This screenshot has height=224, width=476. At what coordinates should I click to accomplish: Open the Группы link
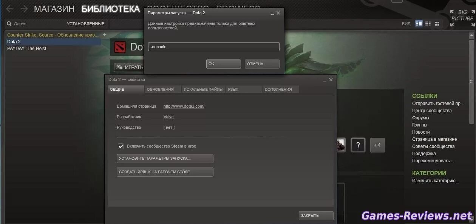(420, 125)
